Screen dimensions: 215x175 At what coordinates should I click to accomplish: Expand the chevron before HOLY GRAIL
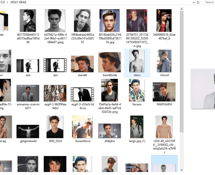point(7,2)
